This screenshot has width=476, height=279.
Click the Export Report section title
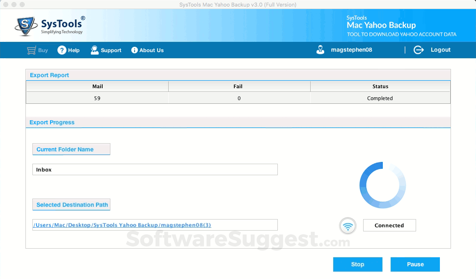[50, 75]
